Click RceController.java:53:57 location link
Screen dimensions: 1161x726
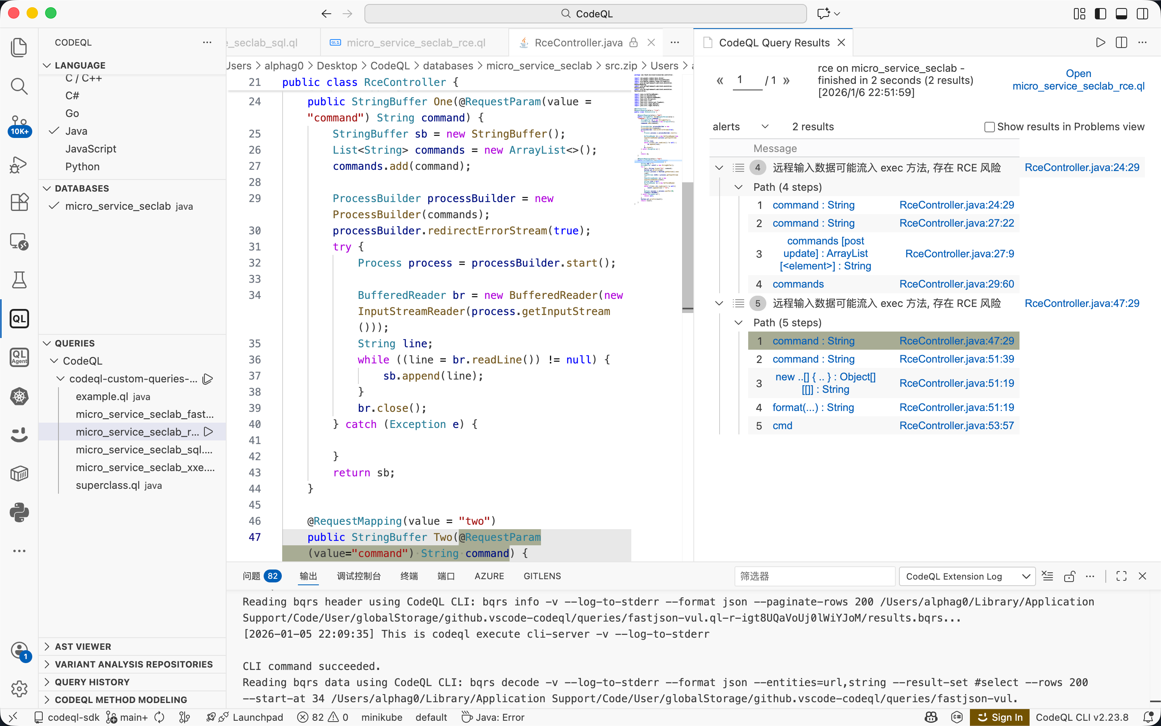956,426
